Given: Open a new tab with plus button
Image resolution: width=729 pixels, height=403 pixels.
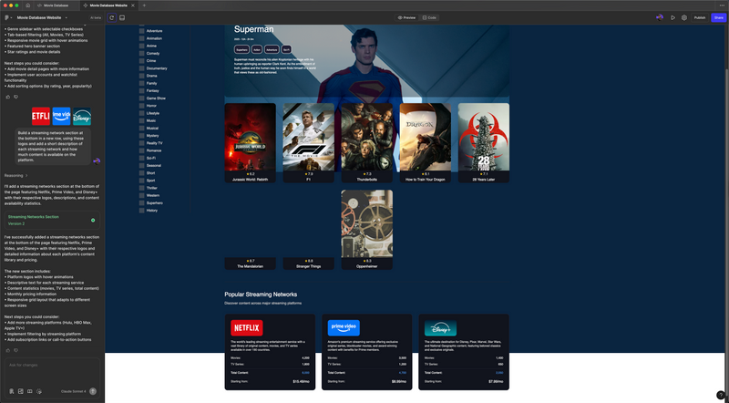Looking at the screenshot, I should [x=144, y=5].
